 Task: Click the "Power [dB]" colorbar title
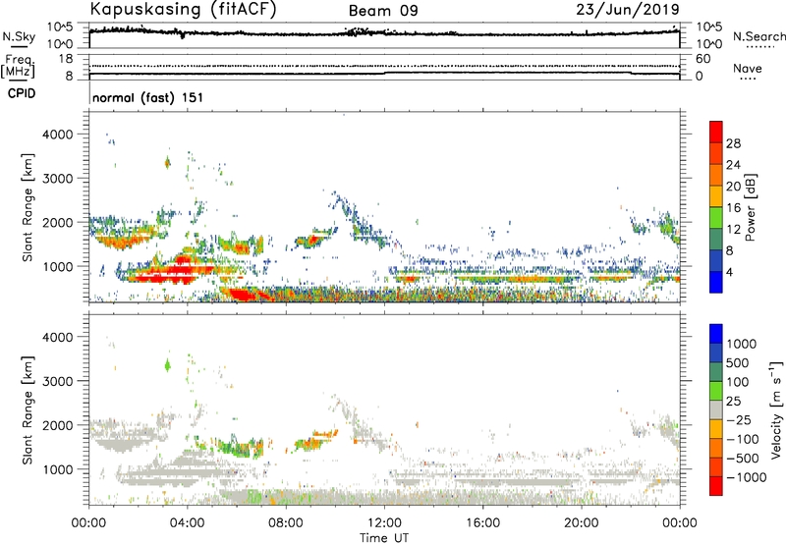[x=750, y=207]
